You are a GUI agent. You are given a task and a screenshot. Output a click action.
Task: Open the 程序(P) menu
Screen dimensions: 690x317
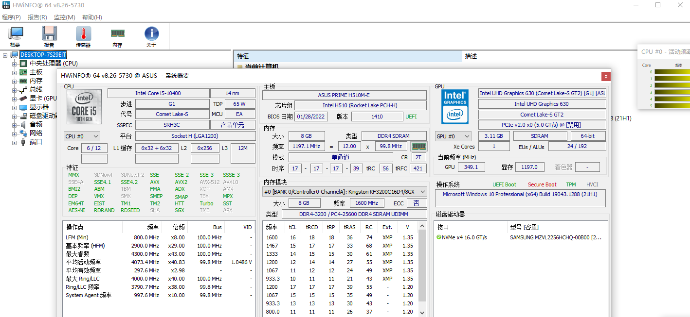pos(11,17)
